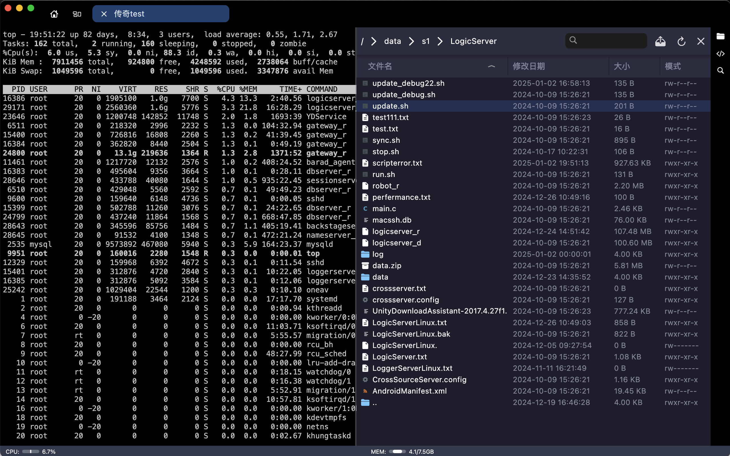Open the parent directory .. folder
The height and width of the screenshot is (456, 730).
(374, 402)
